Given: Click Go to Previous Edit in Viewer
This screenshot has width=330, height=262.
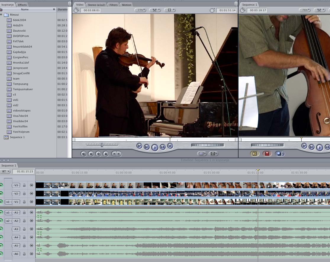Looking at the screenshot, I should point(139,146).
